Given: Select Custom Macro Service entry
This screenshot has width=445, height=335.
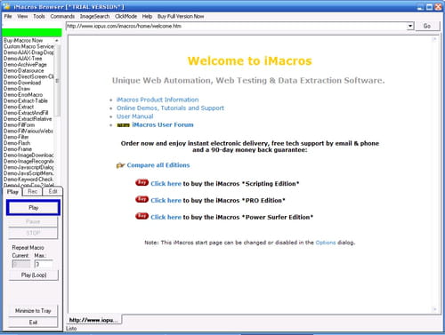Looking at the screenshot, I should pos(28,46).
